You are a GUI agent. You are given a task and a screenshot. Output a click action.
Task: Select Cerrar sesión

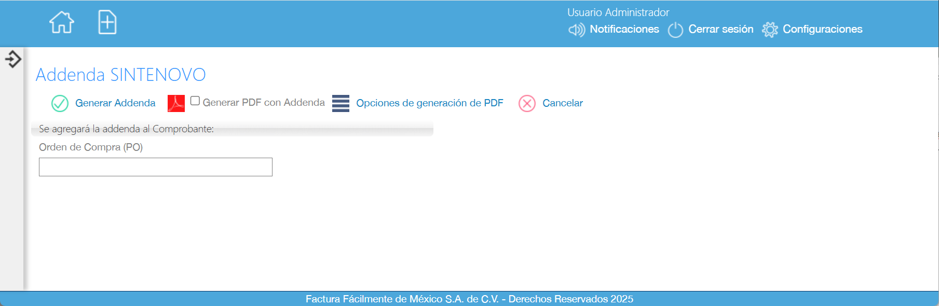point(720,29)
